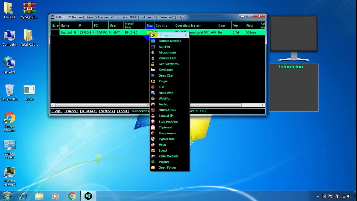Click the 127.0.0.1 IP cell
357x201 pixels.
(x=85, y=32)
